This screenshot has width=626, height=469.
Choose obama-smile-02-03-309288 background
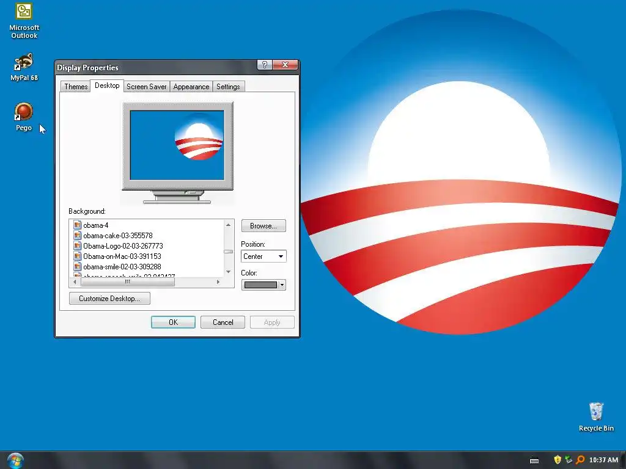[x=122, y=266]
